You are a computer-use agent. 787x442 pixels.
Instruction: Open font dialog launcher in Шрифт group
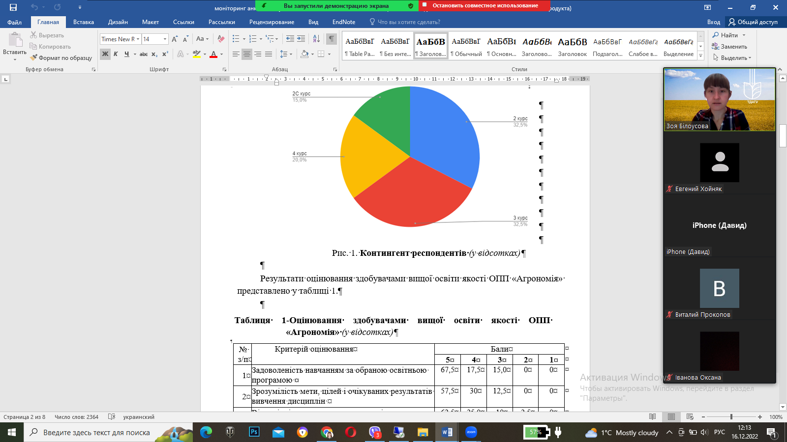(x=224, y=70)
